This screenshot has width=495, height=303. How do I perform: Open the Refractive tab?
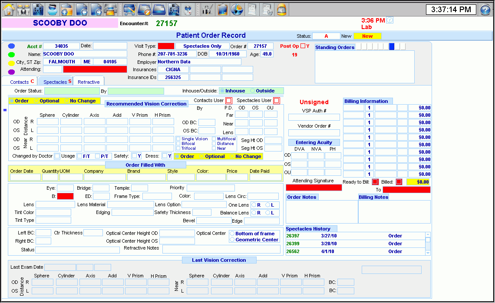89,82
